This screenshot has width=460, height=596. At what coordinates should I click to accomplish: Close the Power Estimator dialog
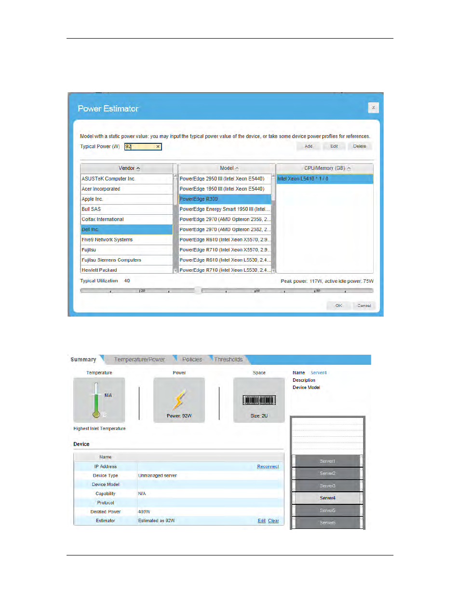373,108
